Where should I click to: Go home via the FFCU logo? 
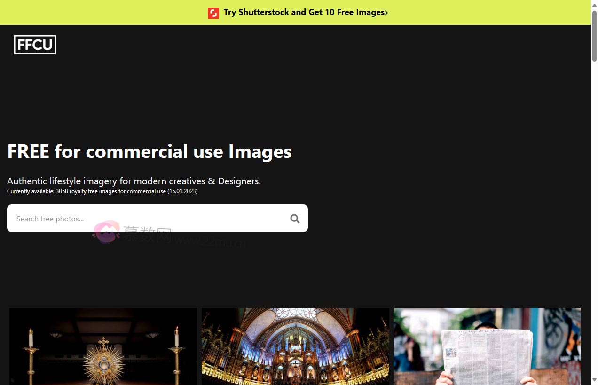point(35,45)
